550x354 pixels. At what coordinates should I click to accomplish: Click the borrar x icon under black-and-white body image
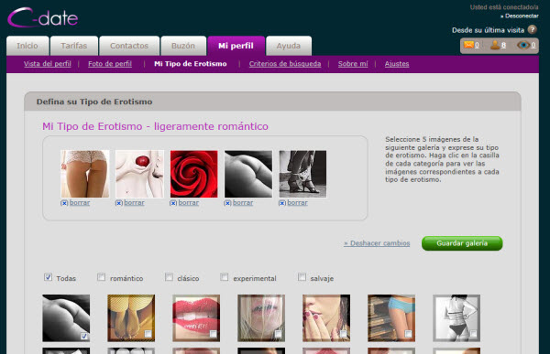[227, 203]
